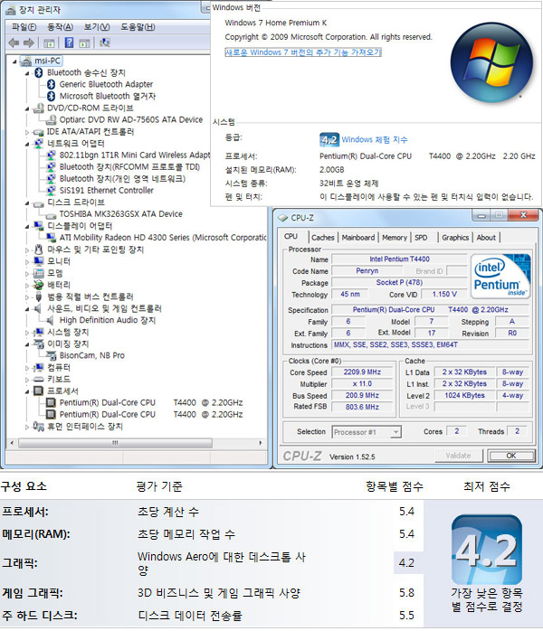Select the Generic Bluetooth Adapter device icon
The image size is (543, 631).
click(x=52, y=84)
